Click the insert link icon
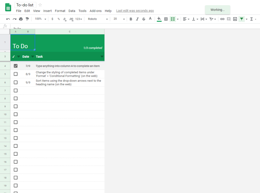Image resolution: width=260 pixels, height=193 pixels. click(x=222, y=19)
